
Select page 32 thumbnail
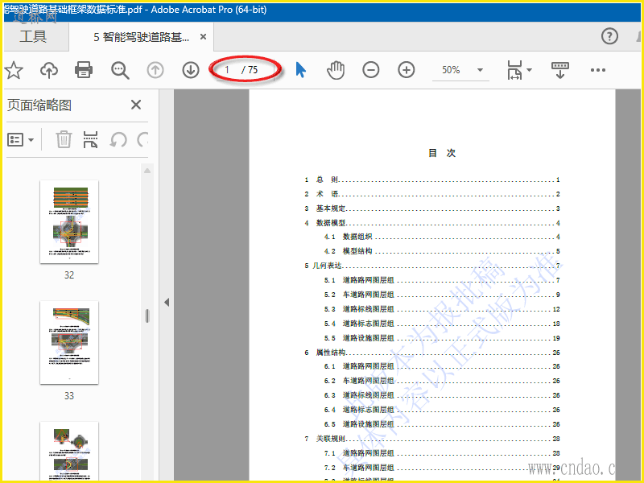[69, 222]
